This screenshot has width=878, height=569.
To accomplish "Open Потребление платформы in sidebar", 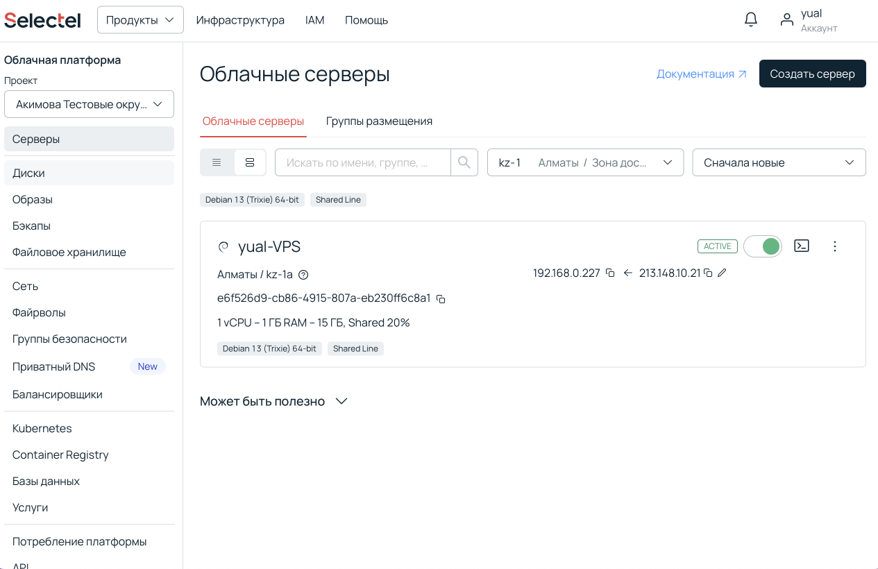I will point(89,541).
